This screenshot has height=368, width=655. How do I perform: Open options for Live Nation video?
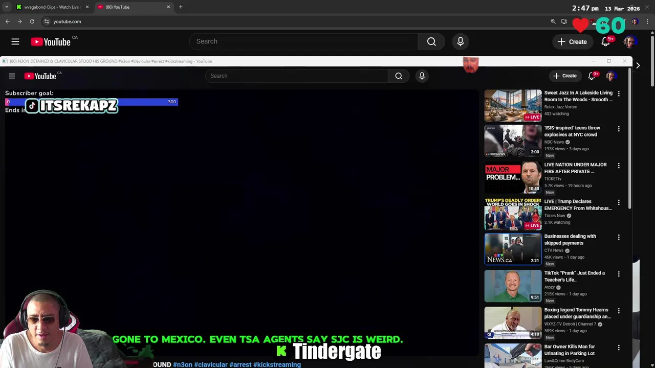(x=619, y=166)
